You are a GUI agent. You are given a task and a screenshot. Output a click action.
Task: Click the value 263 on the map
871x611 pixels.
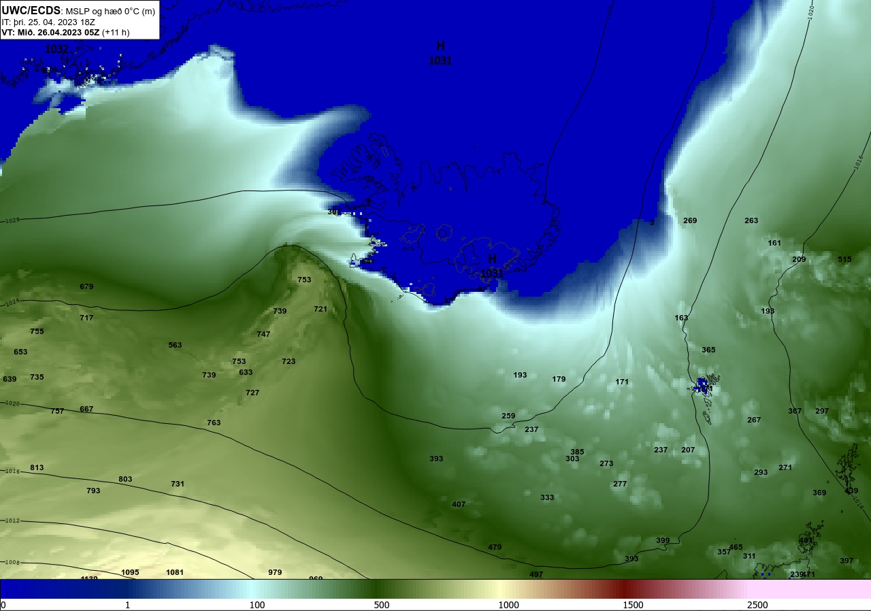pos(751,220)
